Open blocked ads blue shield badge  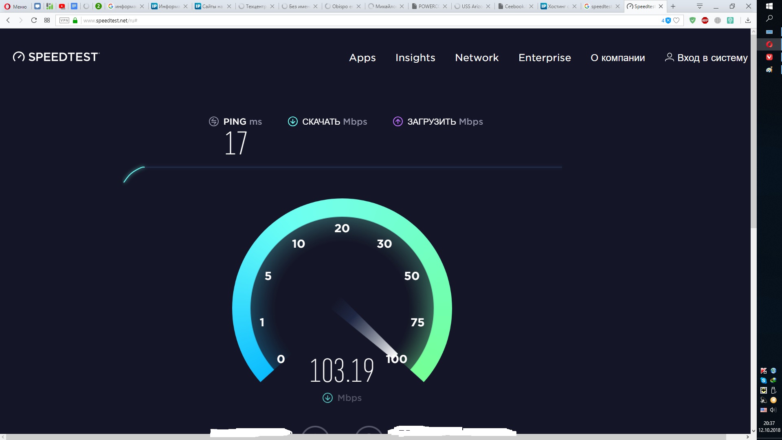[667, 20]
